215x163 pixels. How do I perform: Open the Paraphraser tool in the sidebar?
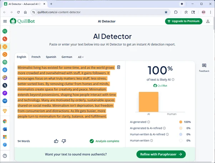point(5,31)
